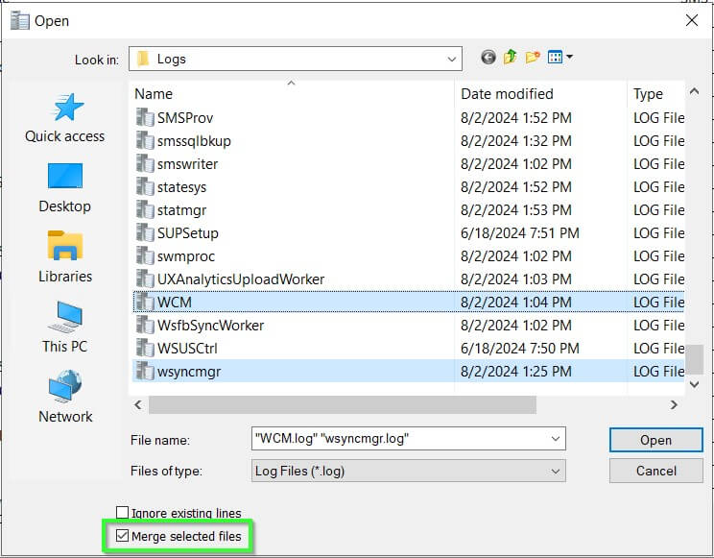The image size is (714, 558).
Task: Click the Cancel button
Action: pos(655,471)
